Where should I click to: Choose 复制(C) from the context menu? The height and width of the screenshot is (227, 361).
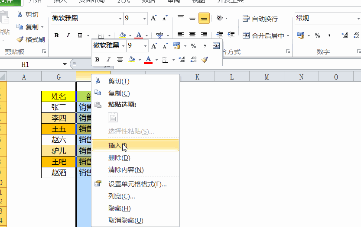tap(135, 93)
